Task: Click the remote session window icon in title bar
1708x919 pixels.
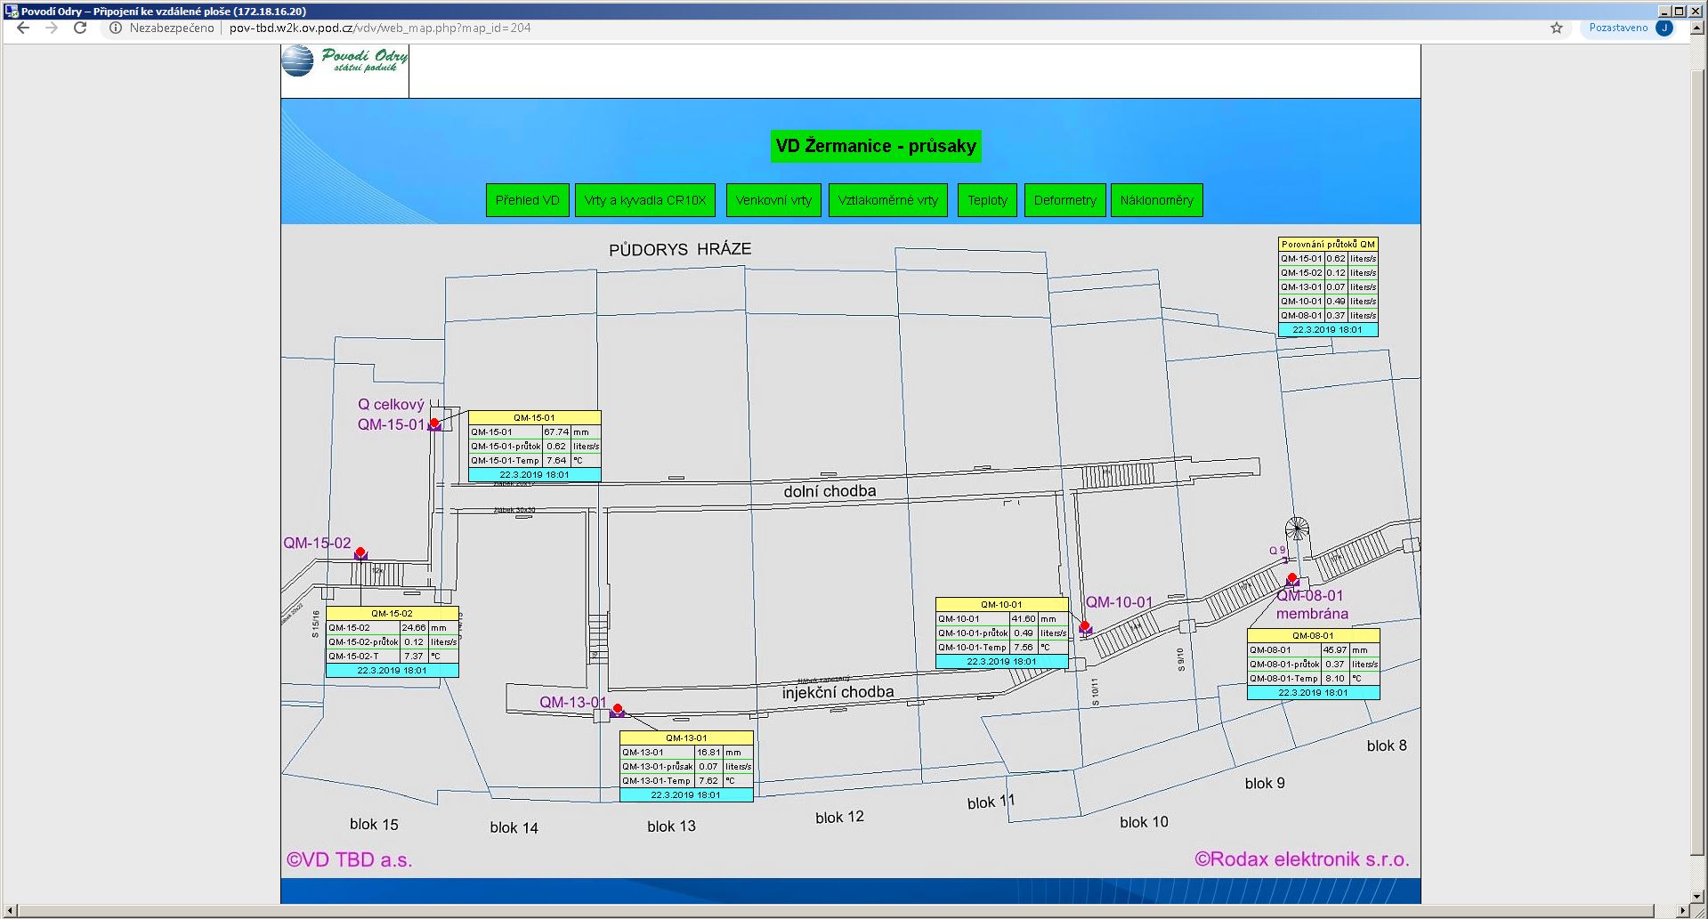Action: pyautogui.click(x=12, y=11)
